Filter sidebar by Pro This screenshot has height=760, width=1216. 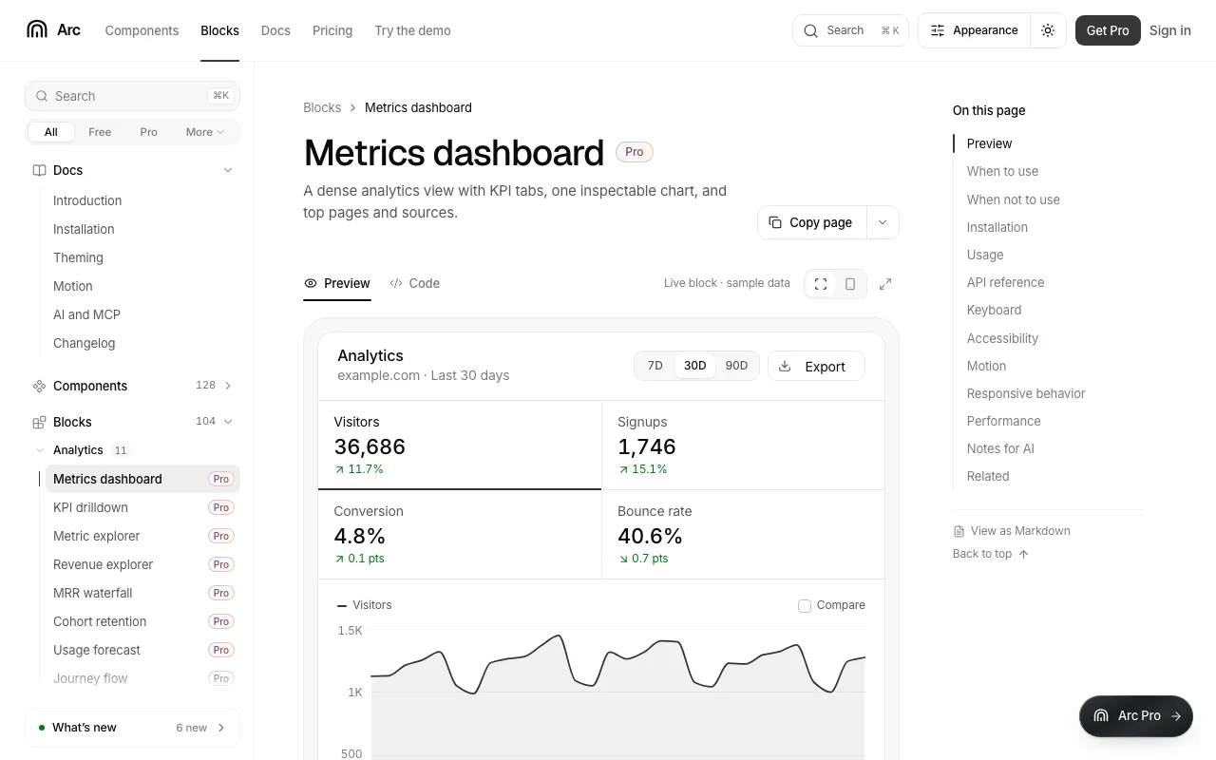149,132
